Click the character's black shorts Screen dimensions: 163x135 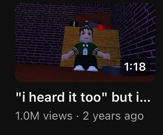(85, 61)
